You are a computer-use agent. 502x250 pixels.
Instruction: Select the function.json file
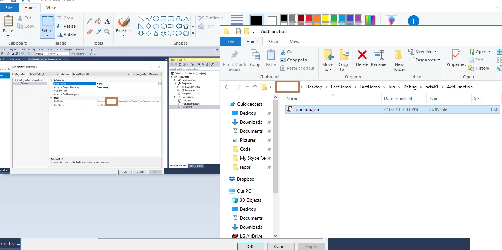(392, 109)
